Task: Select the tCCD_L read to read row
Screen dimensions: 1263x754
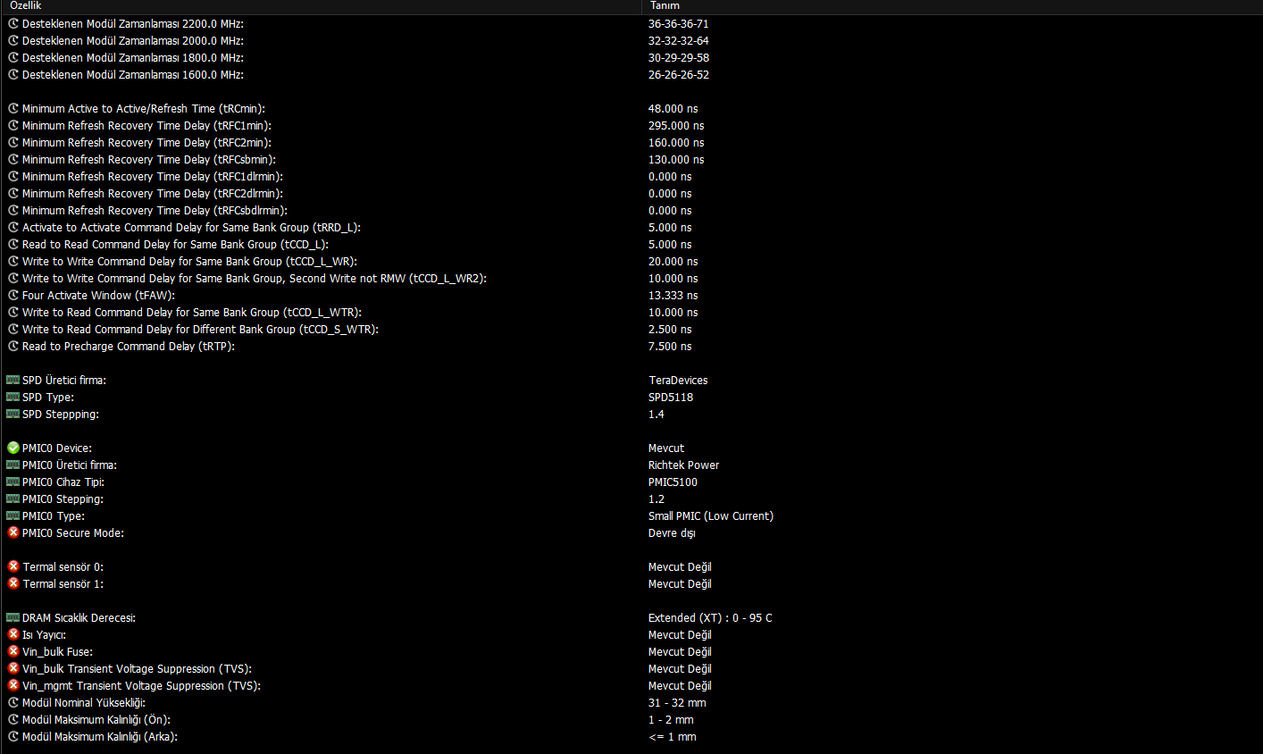Action: 176,245
